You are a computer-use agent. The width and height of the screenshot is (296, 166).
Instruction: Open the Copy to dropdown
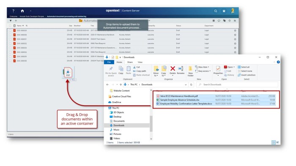164,71
